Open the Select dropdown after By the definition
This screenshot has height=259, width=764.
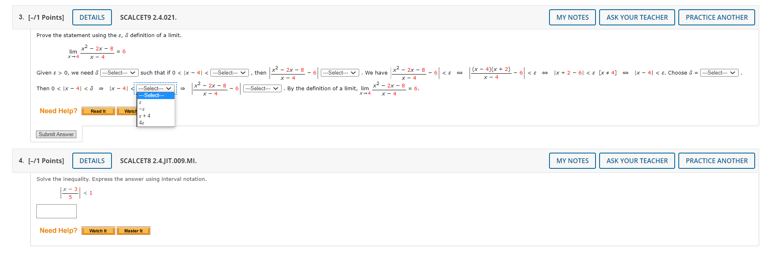click(262, 88)
